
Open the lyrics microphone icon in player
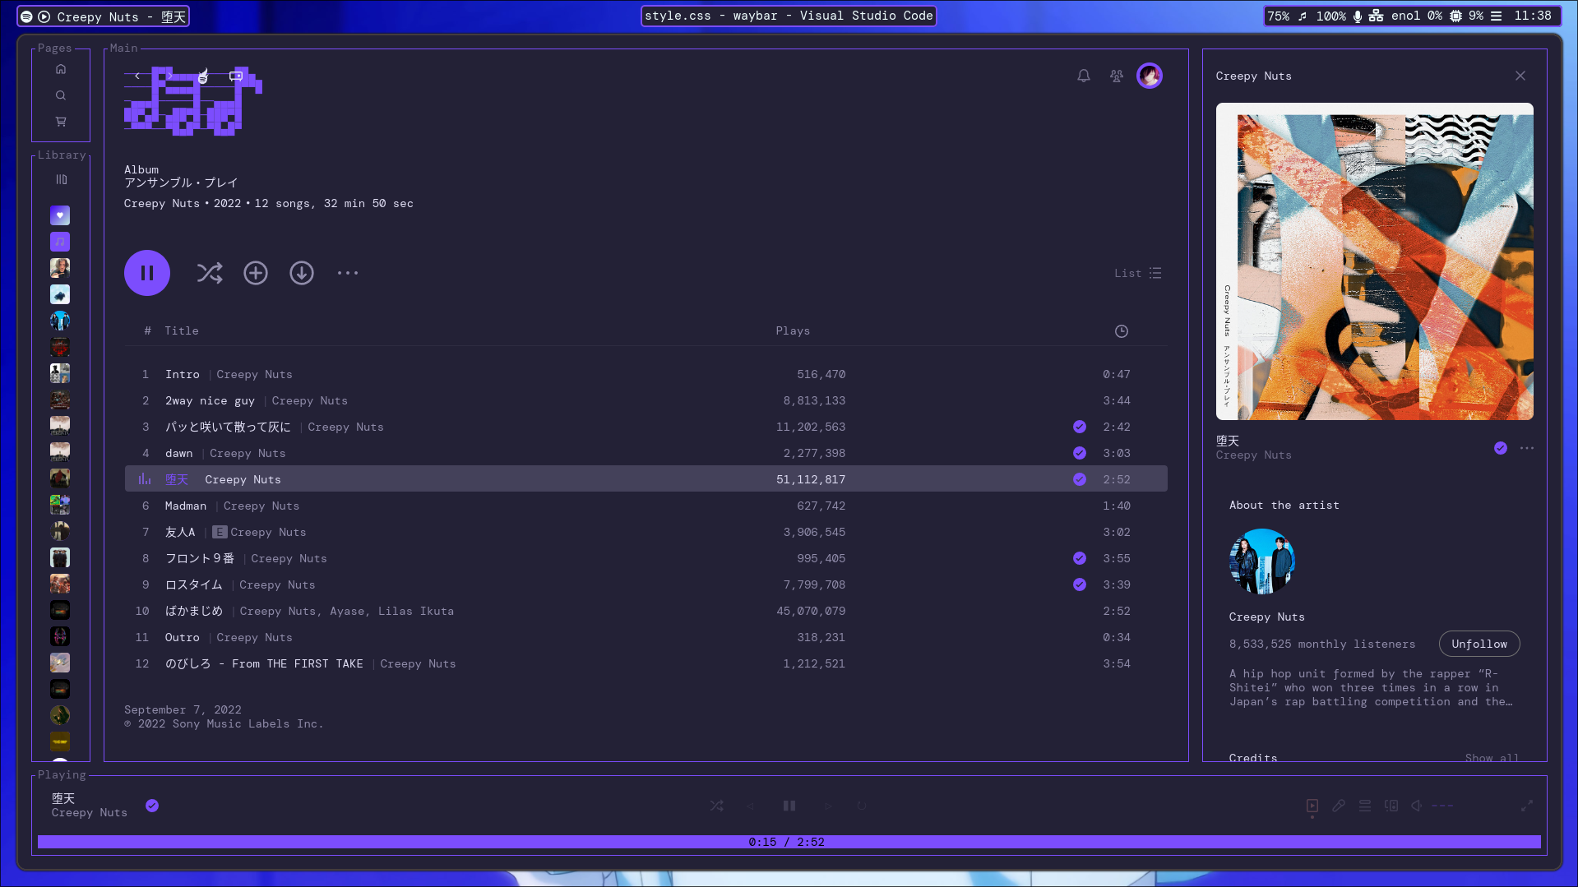(1339, 806)
